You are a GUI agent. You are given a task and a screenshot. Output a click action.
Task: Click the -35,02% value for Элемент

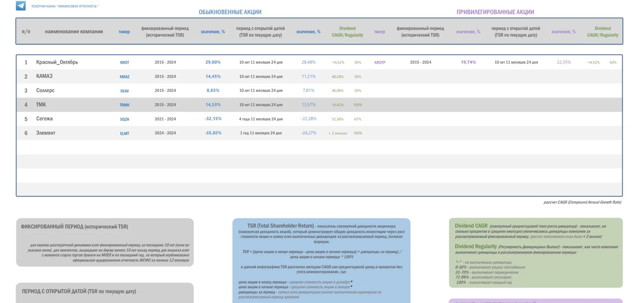[213, 133]
